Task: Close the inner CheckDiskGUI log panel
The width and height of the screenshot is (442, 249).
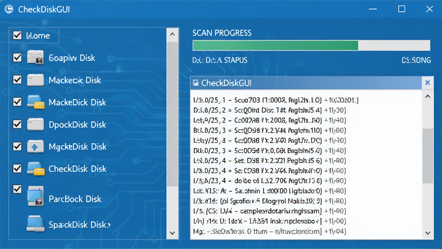Action: 428,83
